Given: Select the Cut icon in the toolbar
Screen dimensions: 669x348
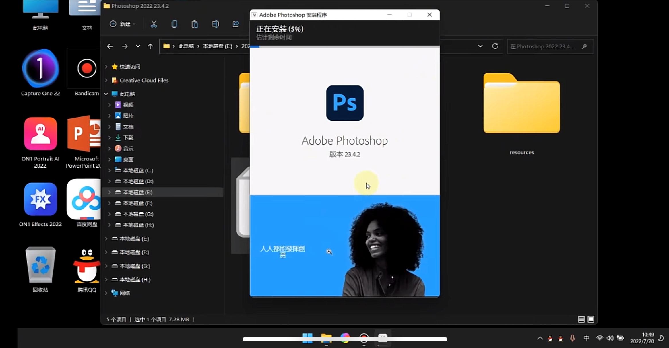Looking at the screenshot, I should click(x=154, y=24).
